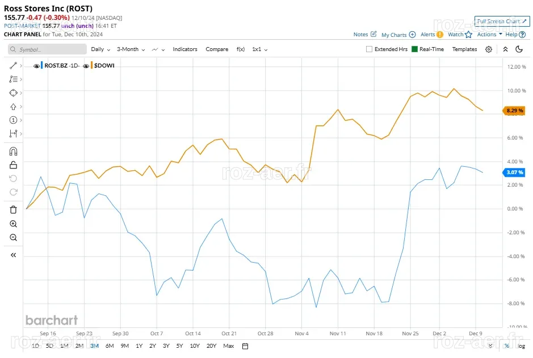Click the orange $DOWI color marker
The height and width of the screenshot is (358, 533).
coord(91,65)
